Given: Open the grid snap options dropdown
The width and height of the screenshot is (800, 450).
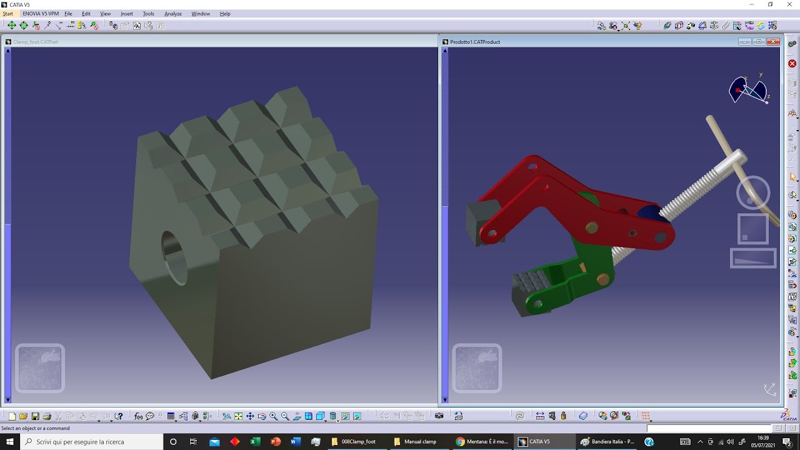Looking at the screenshot, I should point(646,416).
